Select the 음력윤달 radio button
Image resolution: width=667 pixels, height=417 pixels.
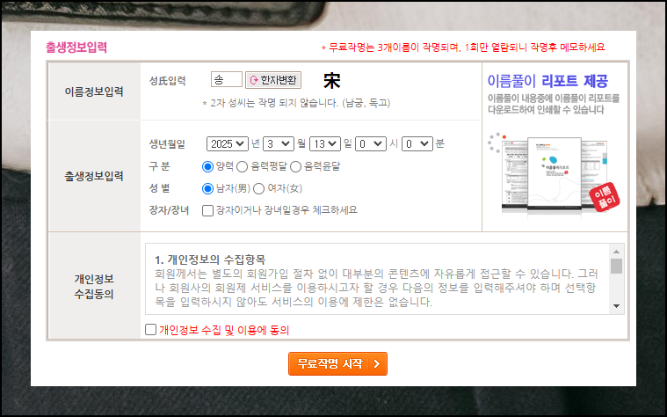click(295, 166)
